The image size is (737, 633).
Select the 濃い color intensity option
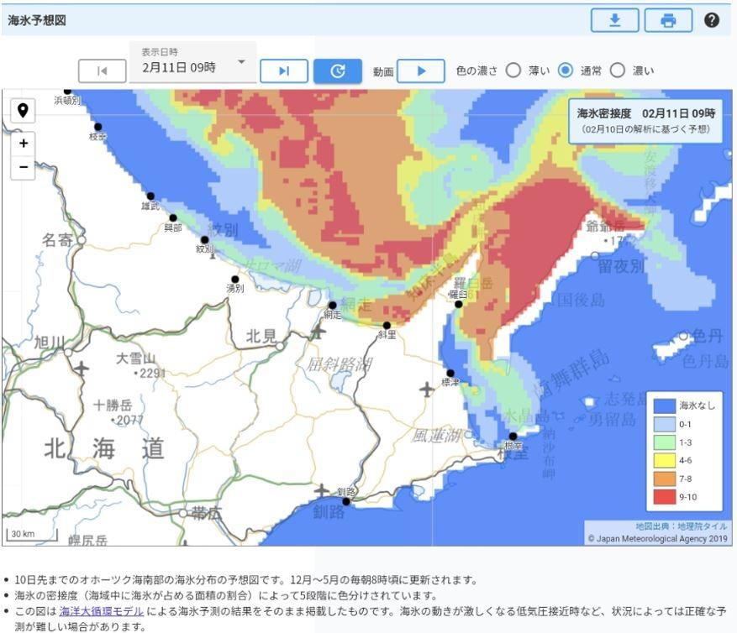[x=618, y=71]
